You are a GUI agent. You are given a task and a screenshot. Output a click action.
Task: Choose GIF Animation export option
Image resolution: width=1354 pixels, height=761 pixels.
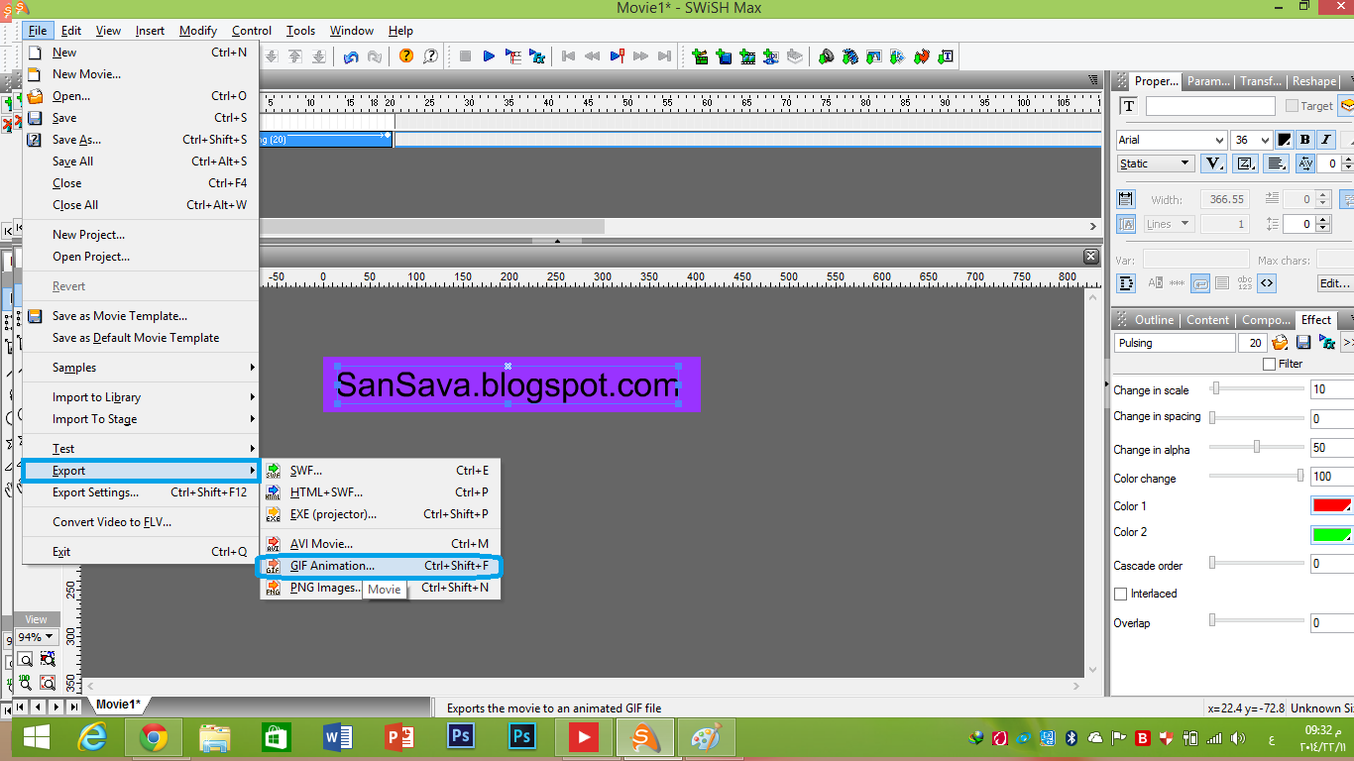pos(380,566)
